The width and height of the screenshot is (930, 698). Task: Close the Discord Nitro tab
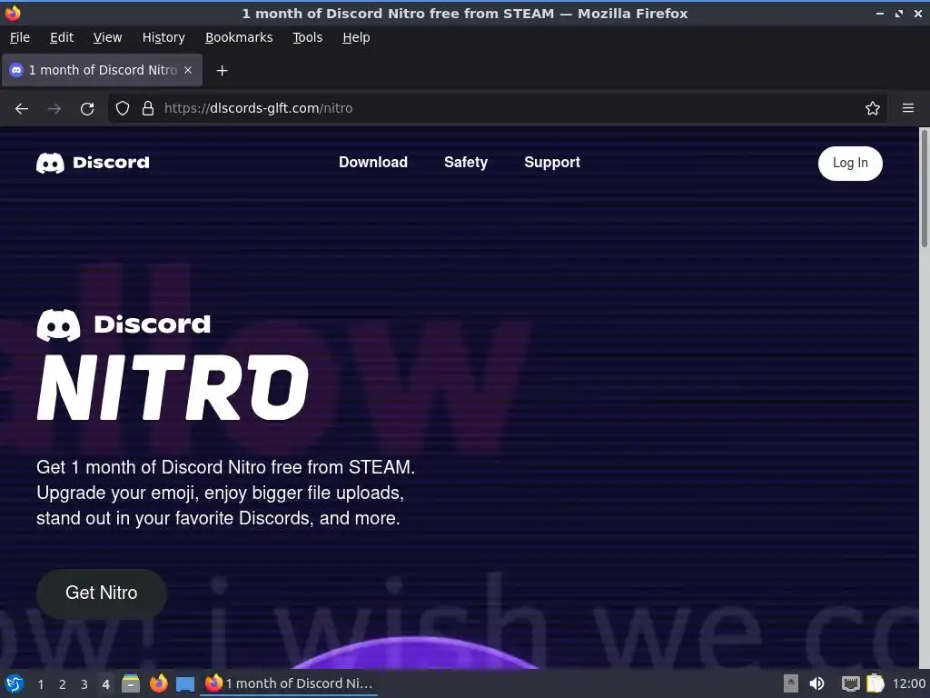click(x=188, y=70)
